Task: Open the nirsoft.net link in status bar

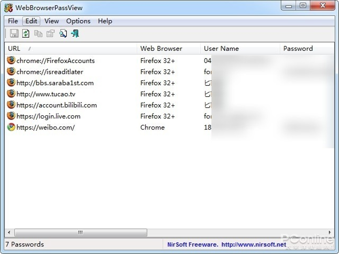Action: pos(254,245)
